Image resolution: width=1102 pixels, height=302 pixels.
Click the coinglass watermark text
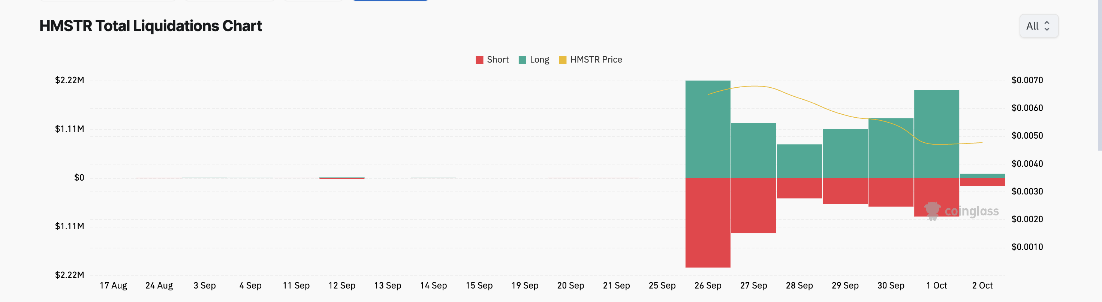coord(972,211)
